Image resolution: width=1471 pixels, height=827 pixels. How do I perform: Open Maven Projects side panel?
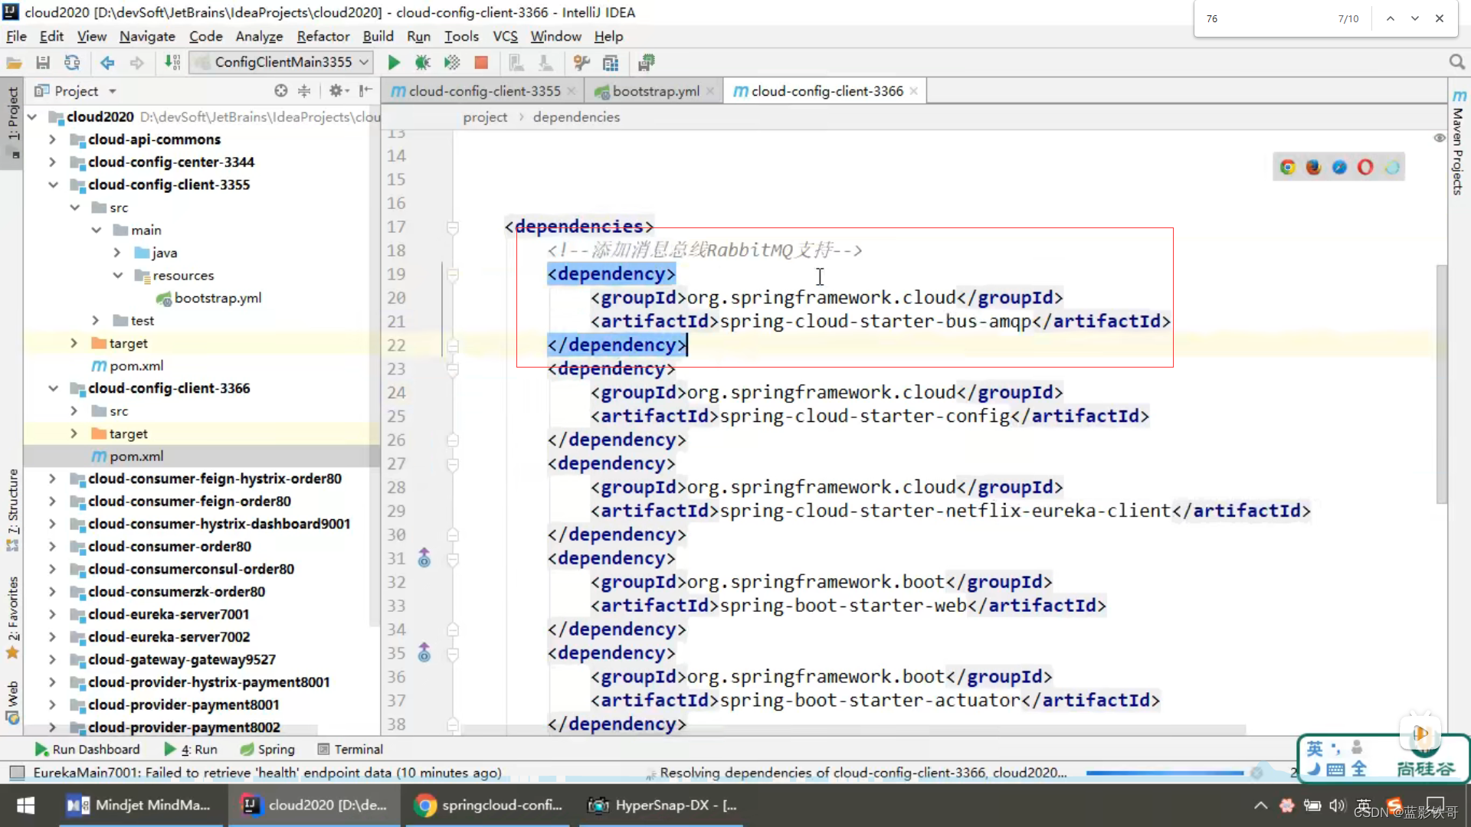point(1458,142)
